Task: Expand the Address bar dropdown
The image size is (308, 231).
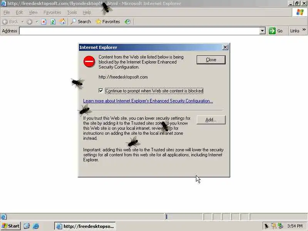Action: coord(263,31)
